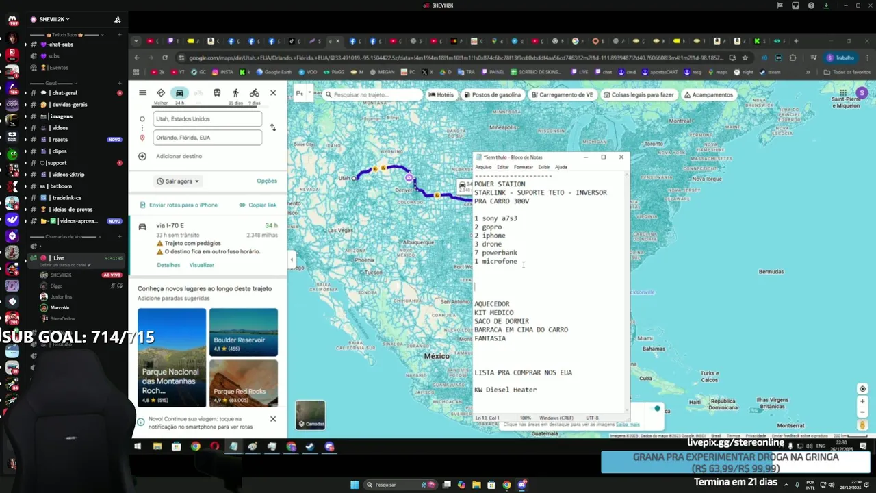
Task: Reload the page in Chrome
Action: pos(165,58)
